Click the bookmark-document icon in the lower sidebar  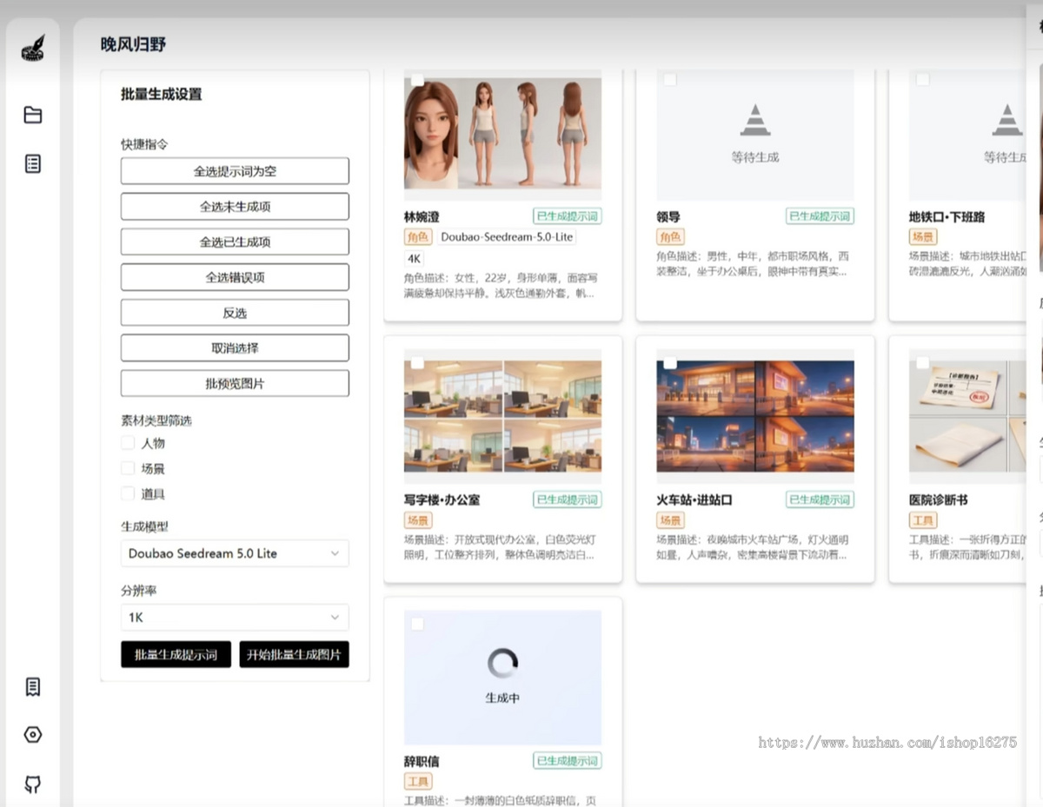pyautogui.click(x=33, y=687)
